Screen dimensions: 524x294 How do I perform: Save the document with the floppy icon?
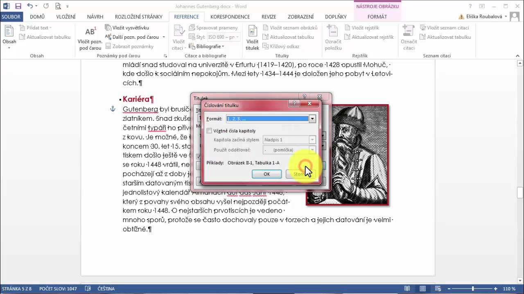[18, 6]
